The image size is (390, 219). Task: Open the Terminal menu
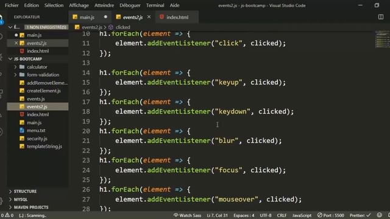(155, 5)
